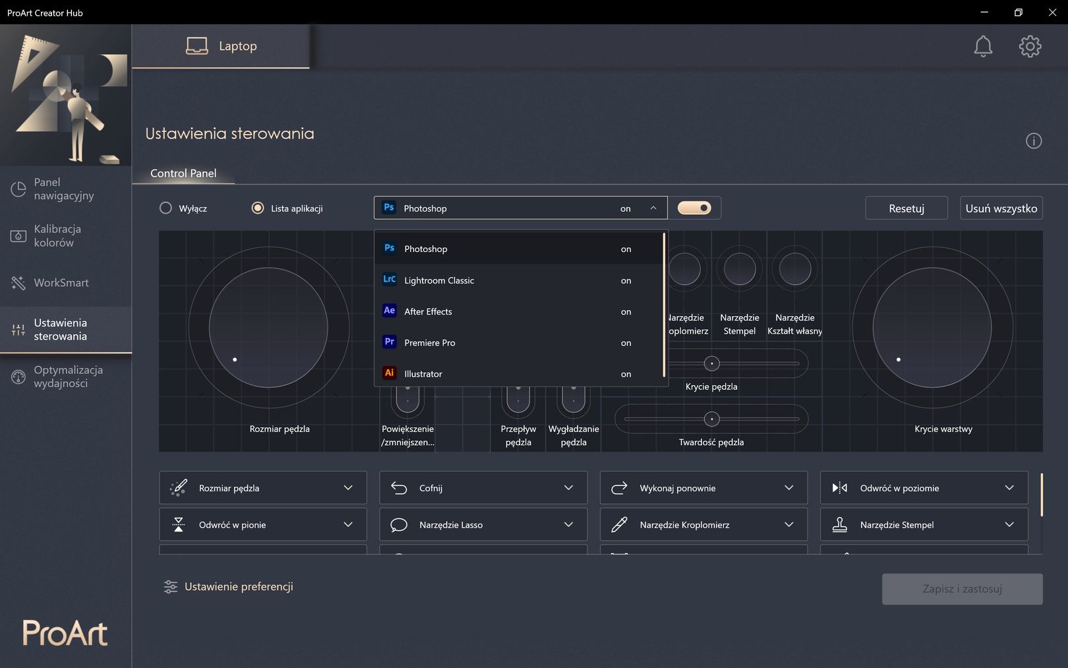Screen dimensions: 1068x668
Task: Expand the Rozmiar pędzla function dropdown
Action: click(348, 488)
